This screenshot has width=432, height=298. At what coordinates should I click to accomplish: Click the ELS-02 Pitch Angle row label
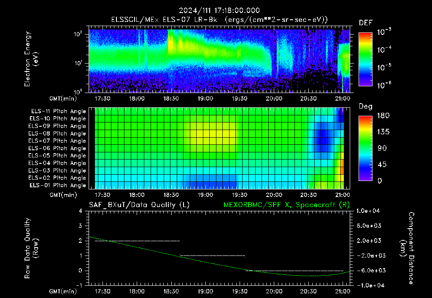coord(57,178)
